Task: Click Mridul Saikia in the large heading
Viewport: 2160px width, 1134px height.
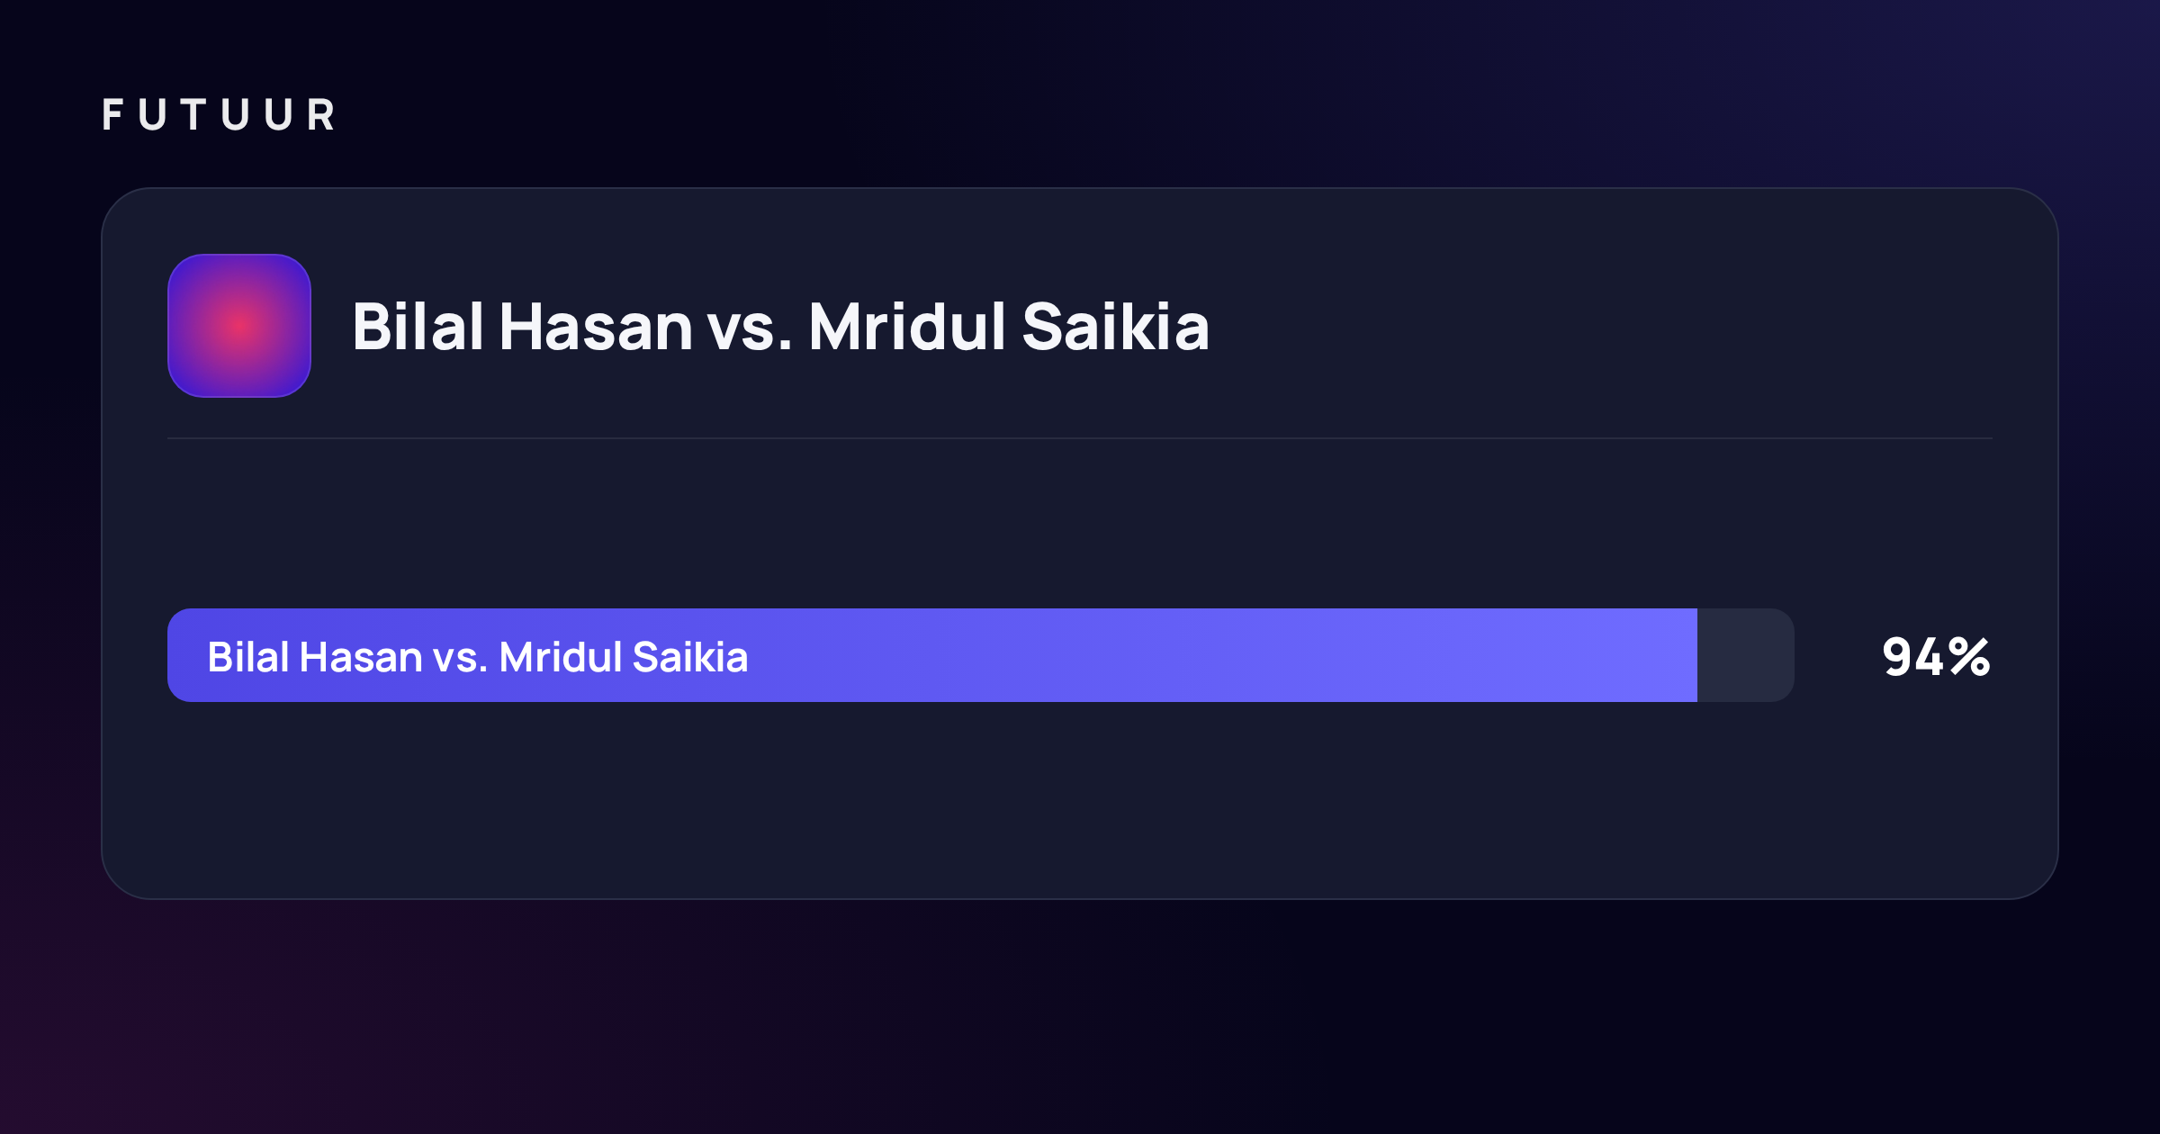Action: coord(1009,326)
